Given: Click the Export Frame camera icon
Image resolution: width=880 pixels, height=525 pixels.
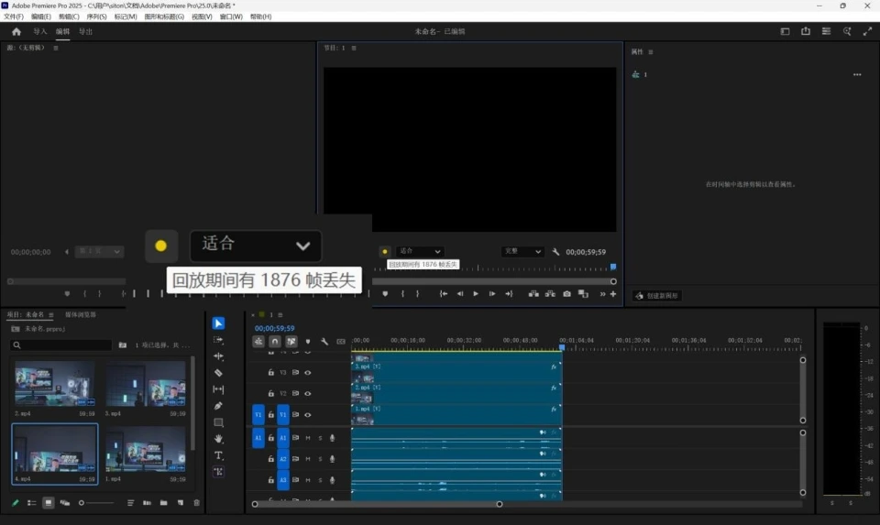Looking at the screenshot, I should [x=566, y=294].
